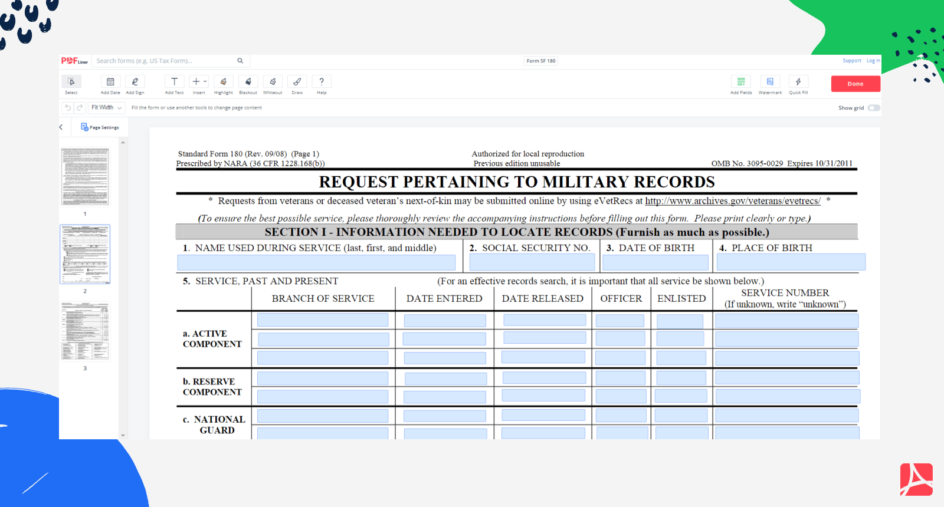Use the Whiteout tool
Screen dimensions: 944x507
(273, 82)
